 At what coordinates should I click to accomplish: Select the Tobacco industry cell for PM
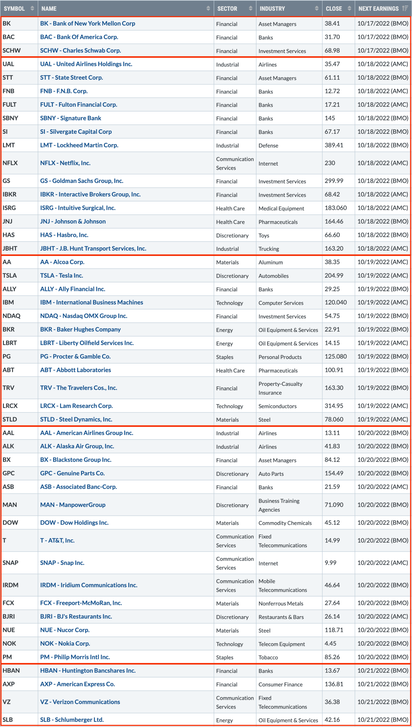(289, 657)
